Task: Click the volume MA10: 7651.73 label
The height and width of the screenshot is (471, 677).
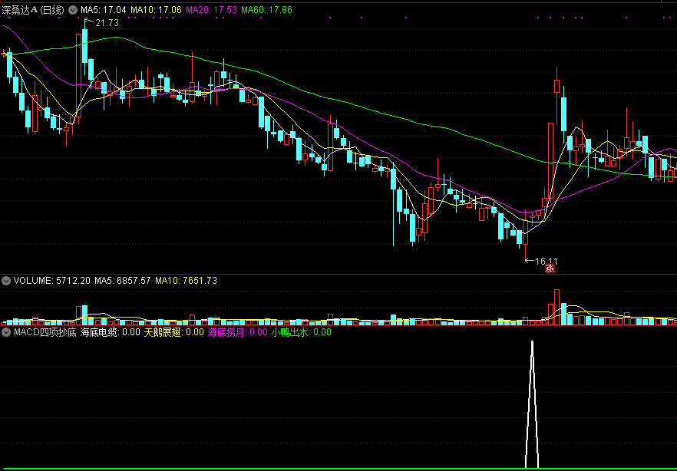Action: (x=186, y=282)
